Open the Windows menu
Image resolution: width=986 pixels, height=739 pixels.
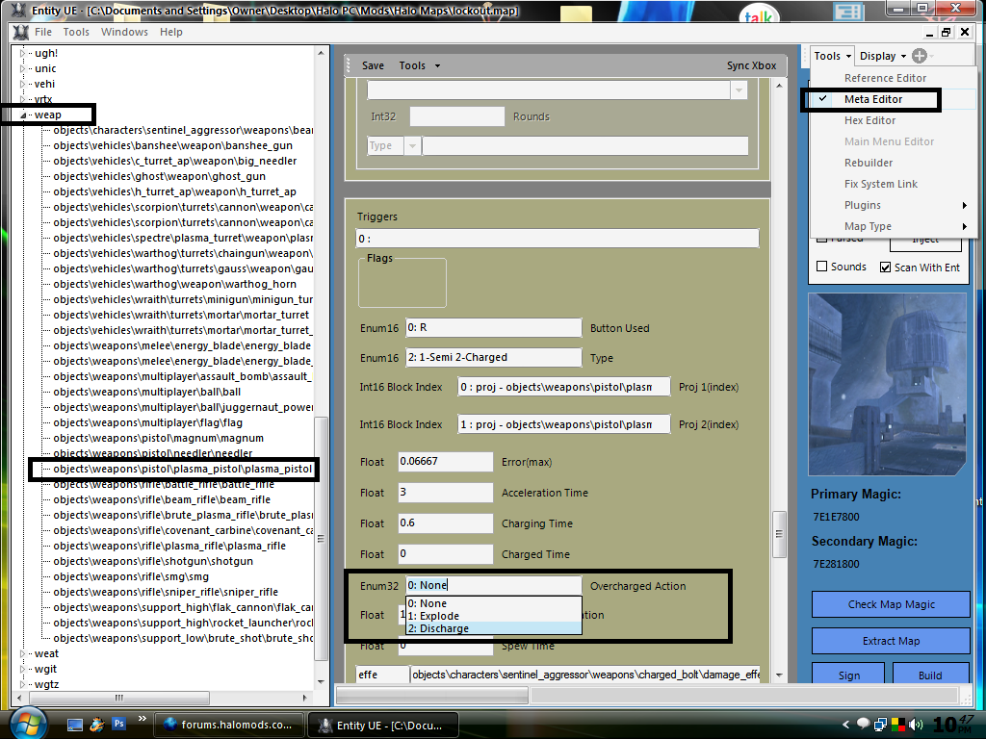coord(124,32)
